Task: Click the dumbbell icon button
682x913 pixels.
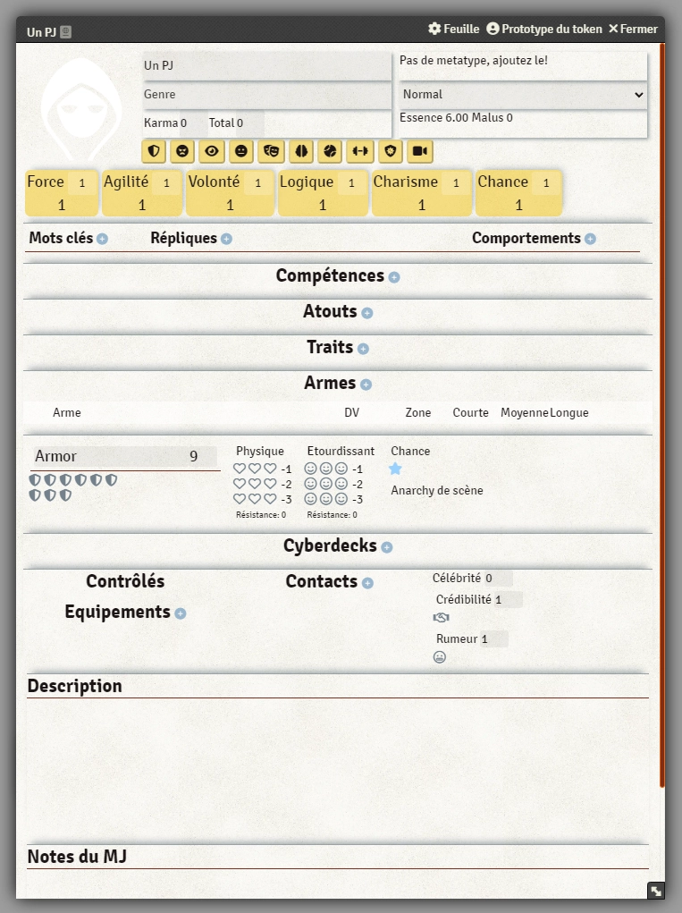Action: [360, 151]
